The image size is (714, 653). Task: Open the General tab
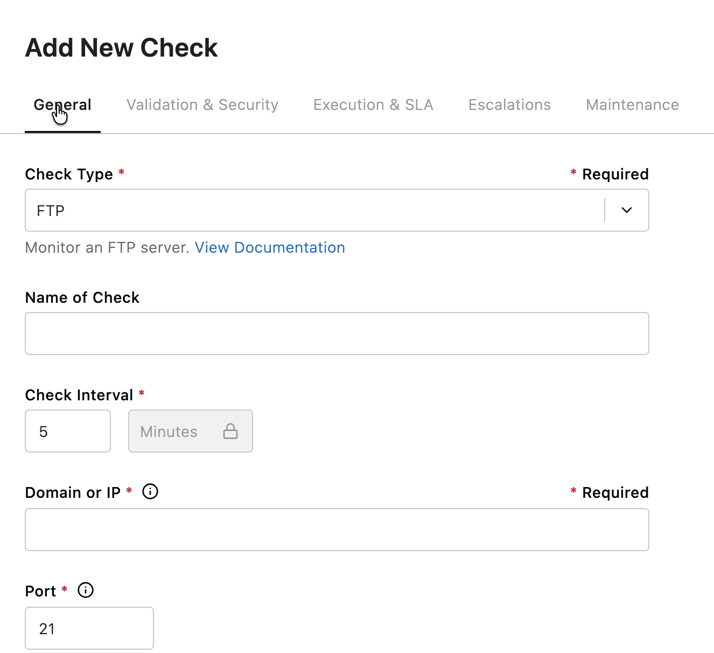[62, 105]
